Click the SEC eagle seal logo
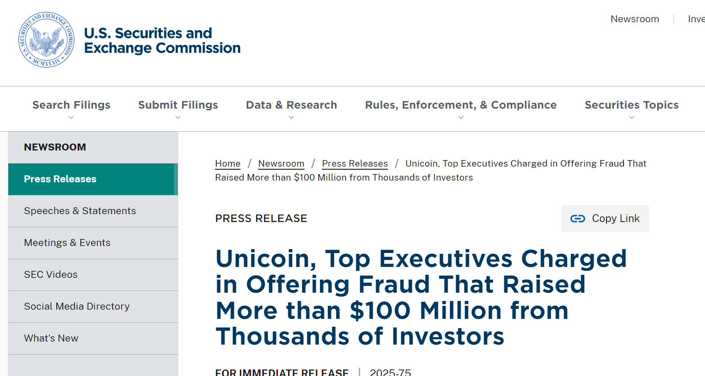The width and height of the screenshot is (705, 376). click(46, 40)
